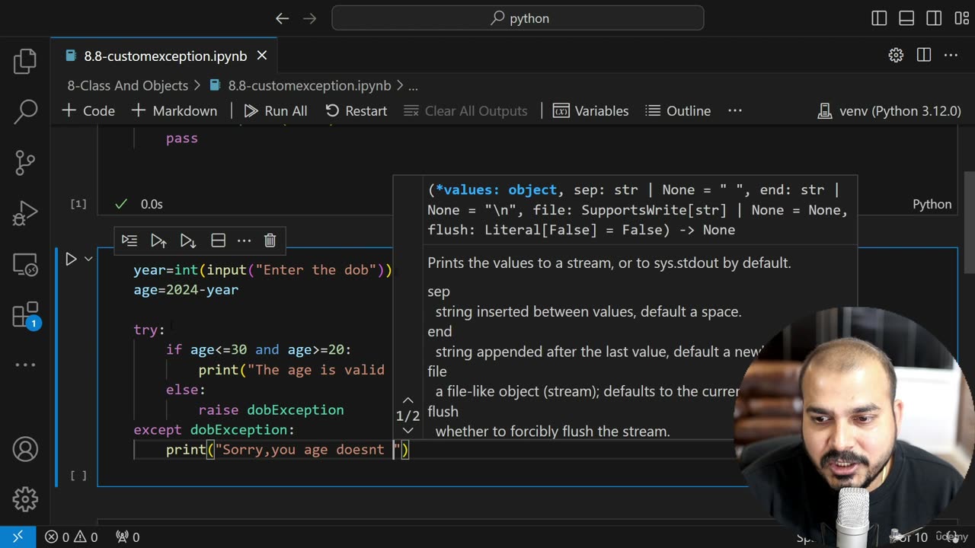Viewport: 975px width, 548px height.
Task: Click the 'pass' line in the first cell
Action: click(x=182, y=139)
